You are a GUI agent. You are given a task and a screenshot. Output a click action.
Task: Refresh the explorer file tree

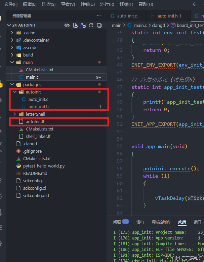[x=91, y=25]
